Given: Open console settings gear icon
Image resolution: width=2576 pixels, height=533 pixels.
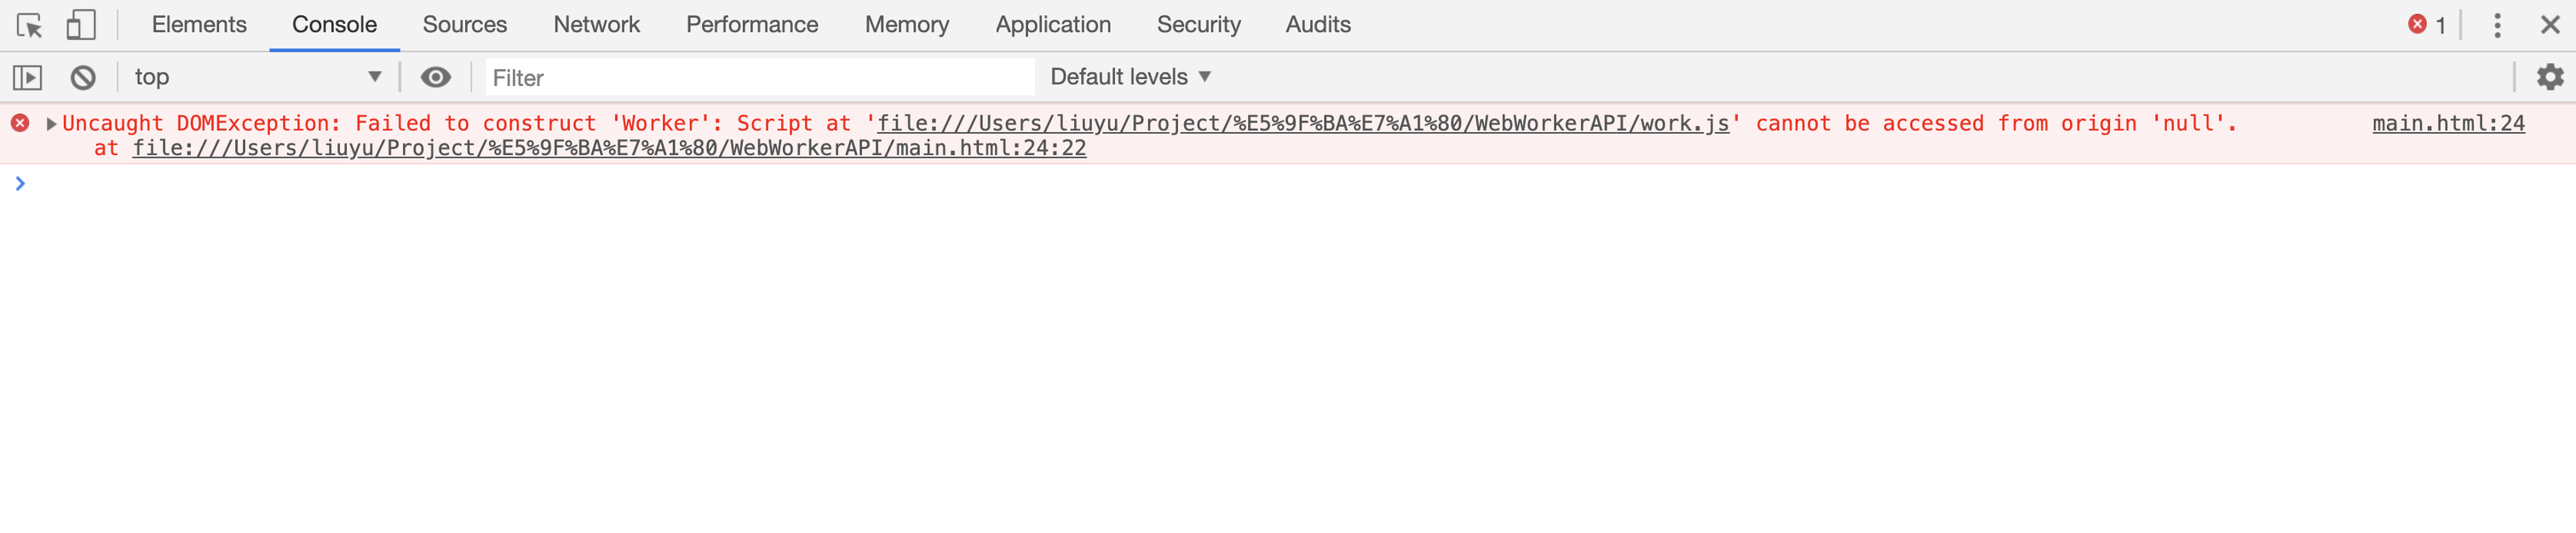Looking at the screenshot, I should click(x=2550, y=77).
